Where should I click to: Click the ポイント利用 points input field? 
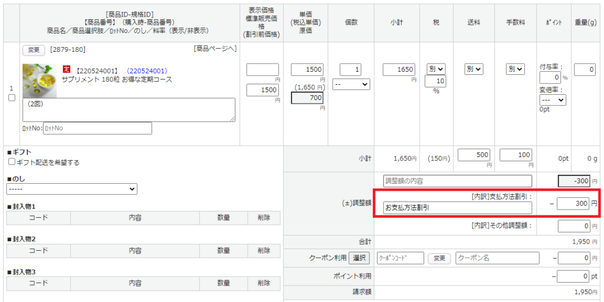click(573, 276)
